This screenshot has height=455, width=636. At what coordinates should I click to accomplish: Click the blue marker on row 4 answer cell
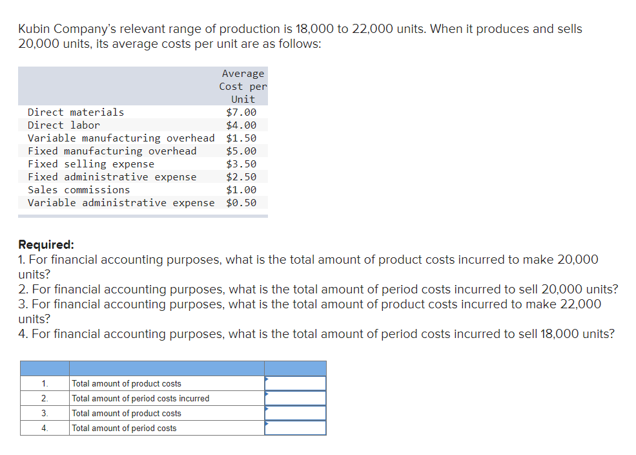(265, 424)
